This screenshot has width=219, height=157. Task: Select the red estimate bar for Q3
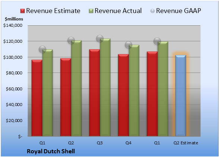point(95,93)
